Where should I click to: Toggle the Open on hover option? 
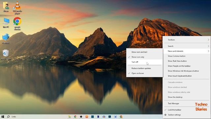144,73
